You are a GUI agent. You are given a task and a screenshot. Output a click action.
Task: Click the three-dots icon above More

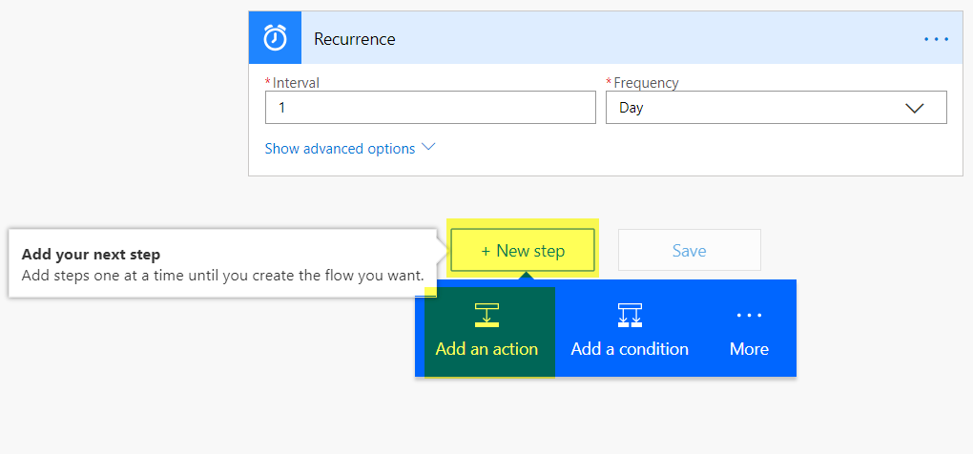pos(749,315)
